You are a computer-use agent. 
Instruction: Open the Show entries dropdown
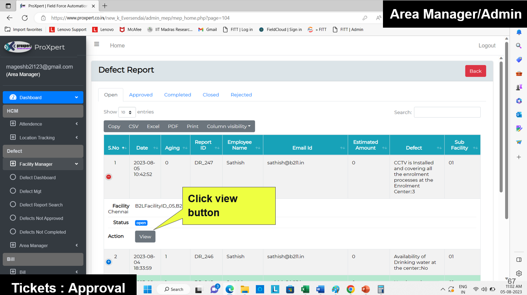tap(127, 112)
